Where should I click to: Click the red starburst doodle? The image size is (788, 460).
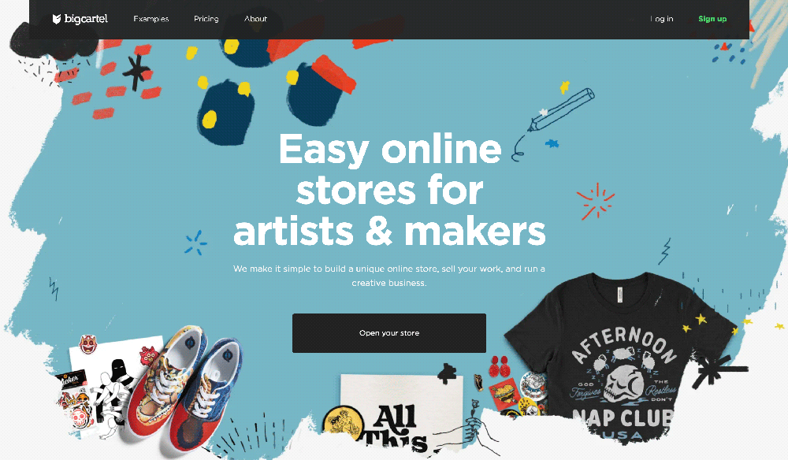(596, 201)
